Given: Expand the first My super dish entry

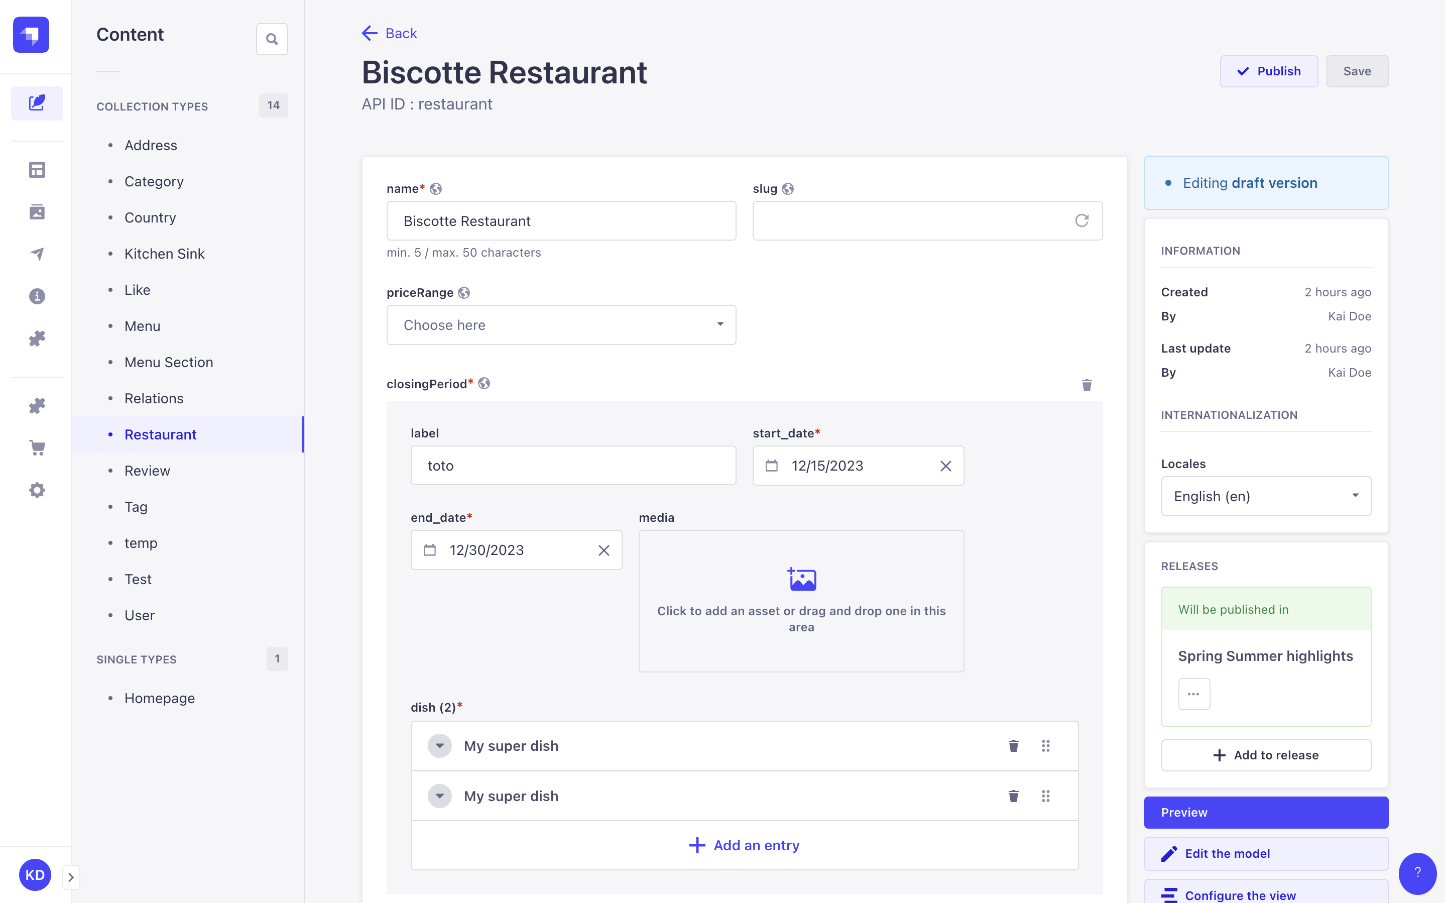Looking at the screenshot, I should pyautogui.click(x=440, y=745).
